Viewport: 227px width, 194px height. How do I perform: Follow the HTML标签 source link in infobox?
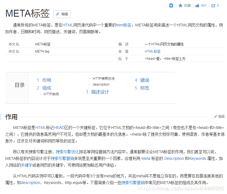click(x=152, y=51)
